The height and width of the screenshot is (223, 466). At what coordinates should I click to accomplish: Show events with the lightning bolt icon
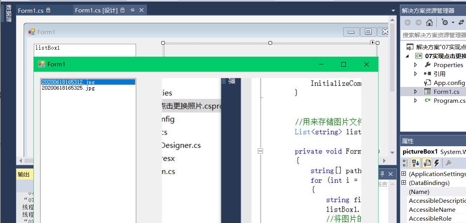(x=436, y=163)
